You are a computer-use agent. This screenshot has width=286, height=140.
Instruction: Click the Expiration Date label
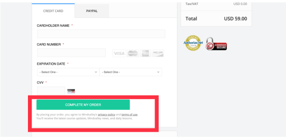(51, 64)
